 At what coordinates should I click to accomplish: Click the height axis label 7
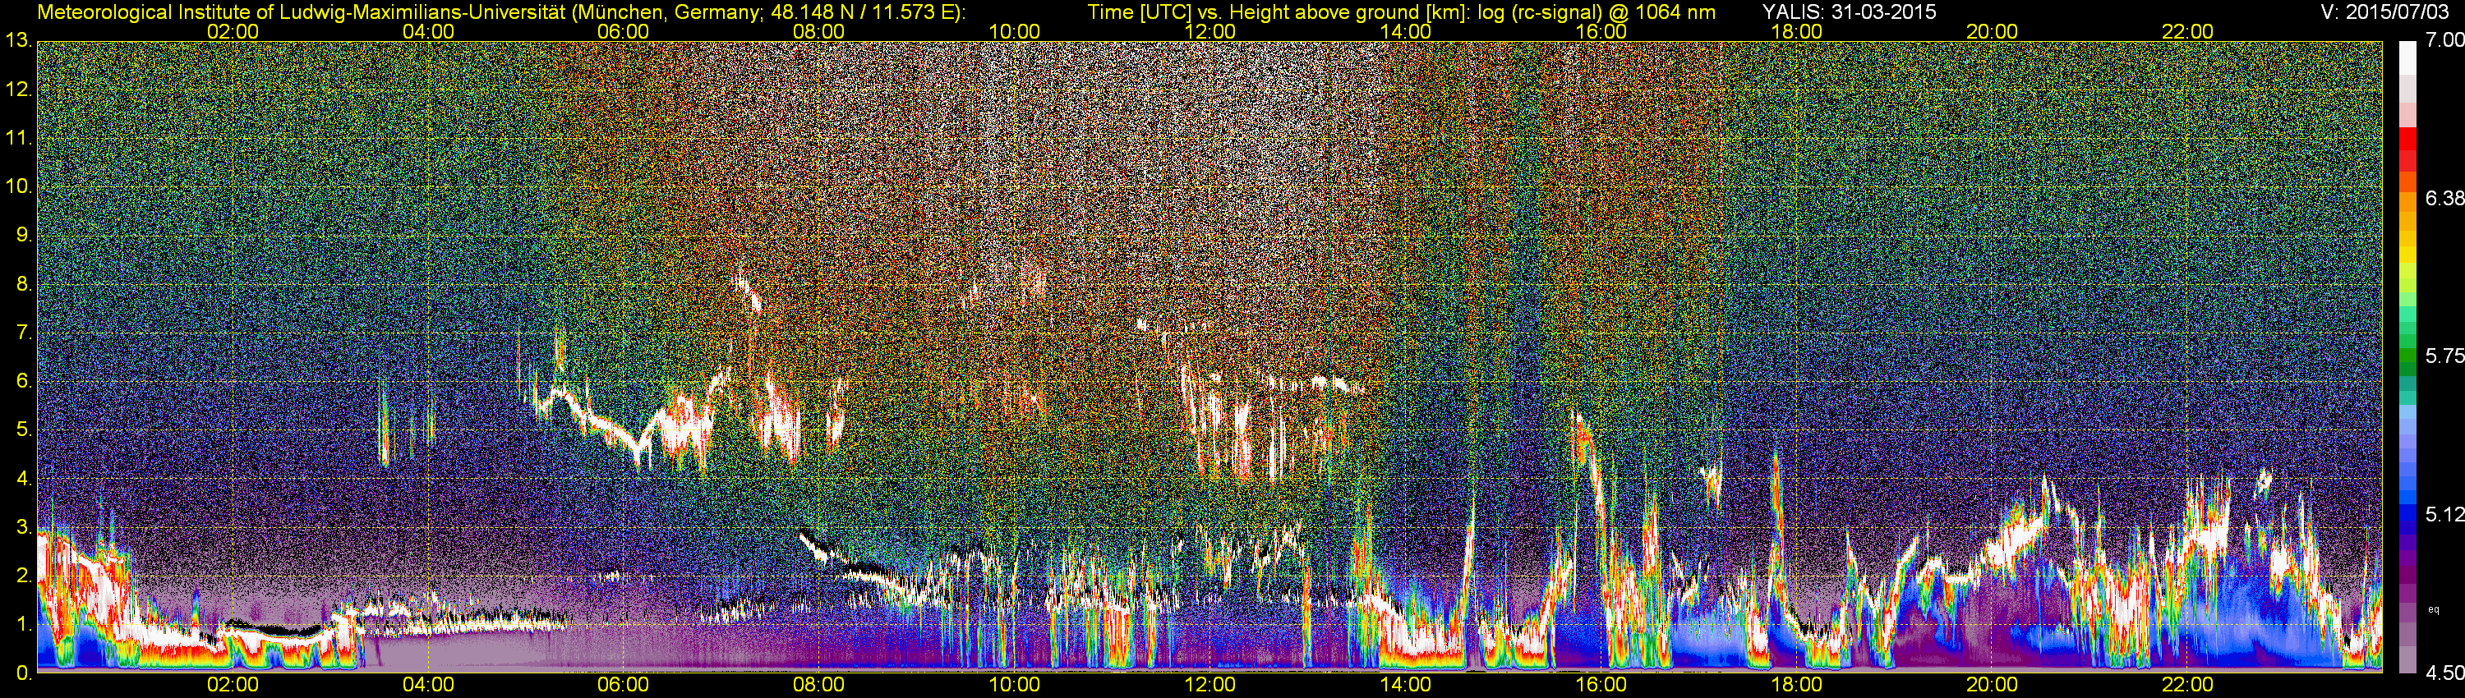[24, 333]
